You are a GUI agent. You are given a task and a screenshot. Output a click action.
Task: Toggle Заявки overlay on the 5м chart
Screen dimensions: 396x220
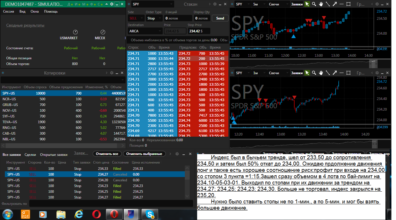click(297, 4)
